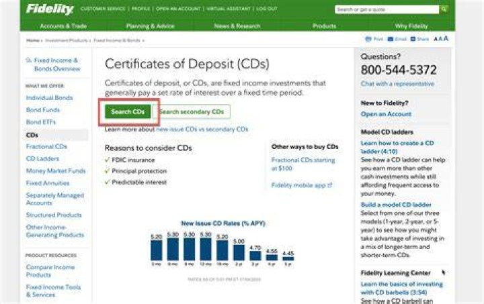
Task: Click FDIC insurance text
Action: tap(133, 160)
